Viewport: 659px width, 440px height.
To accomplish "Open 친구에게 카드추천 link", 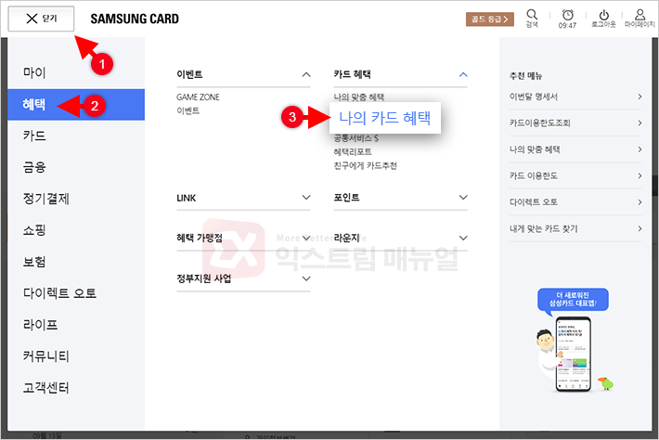I will click(x=365, y=165).
